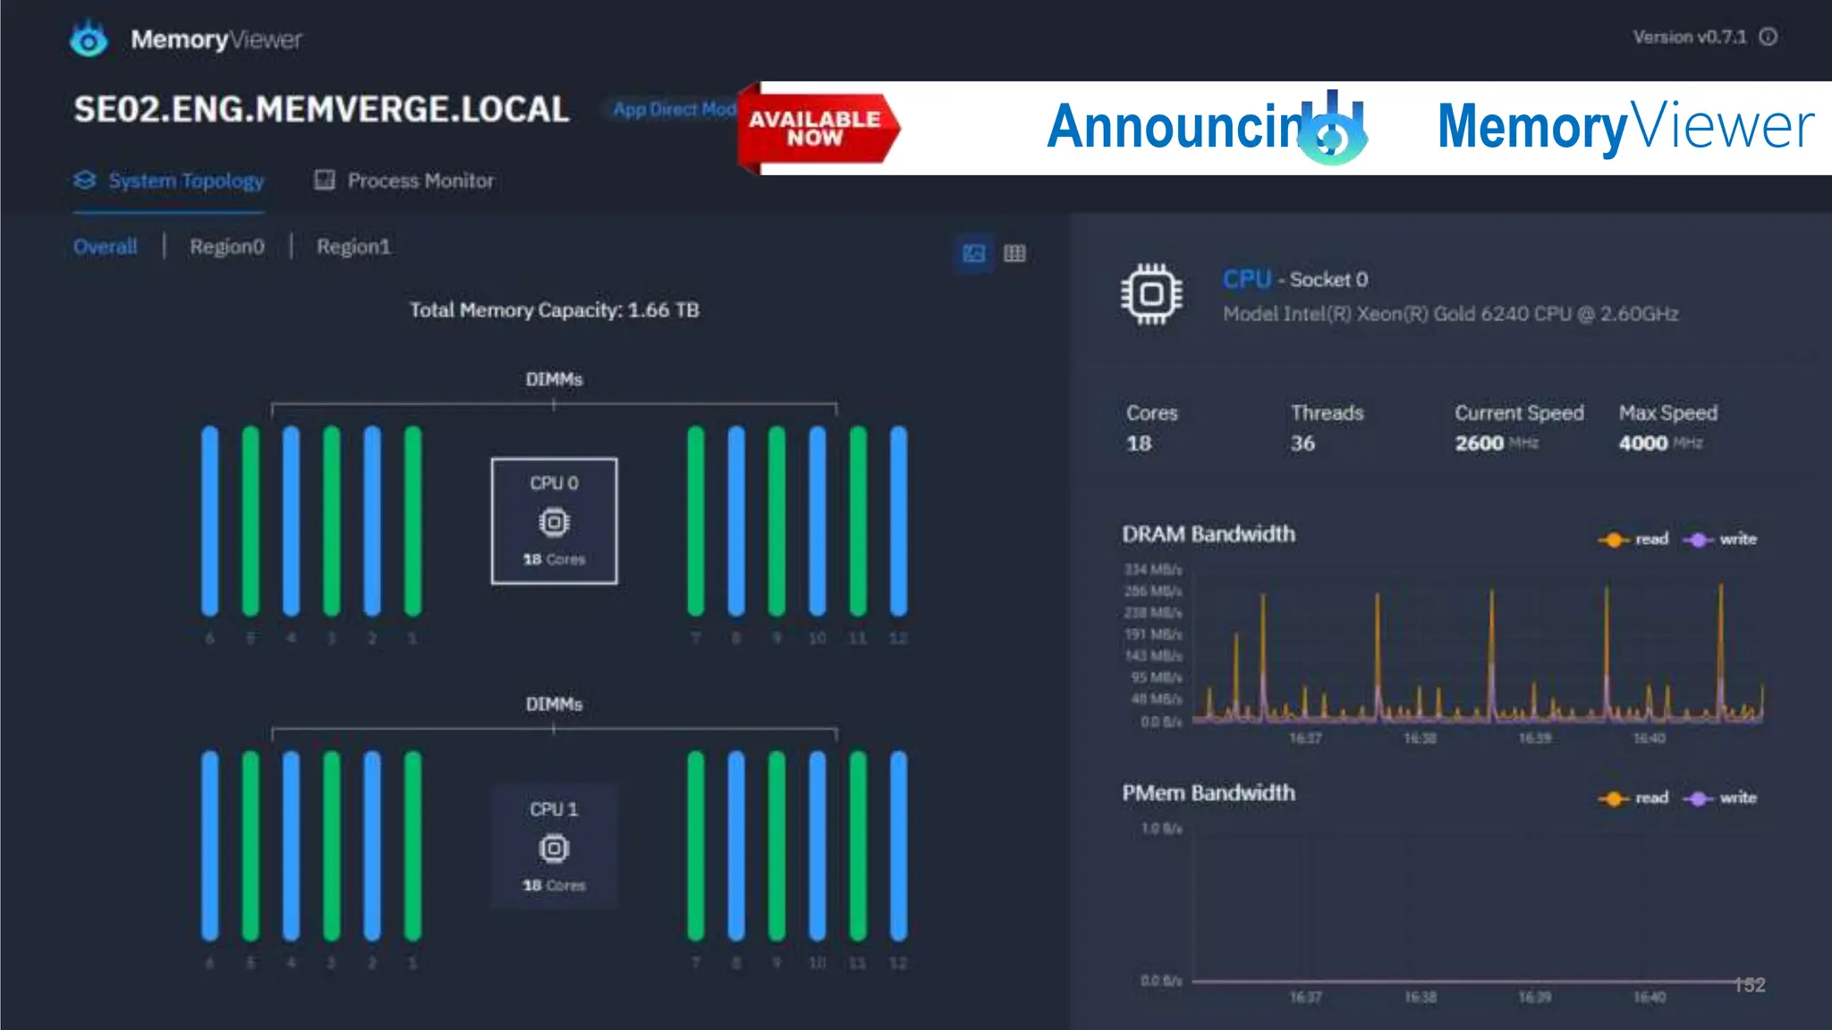Select DIMM 6 bar of CPU 1

tap(210, 846)
